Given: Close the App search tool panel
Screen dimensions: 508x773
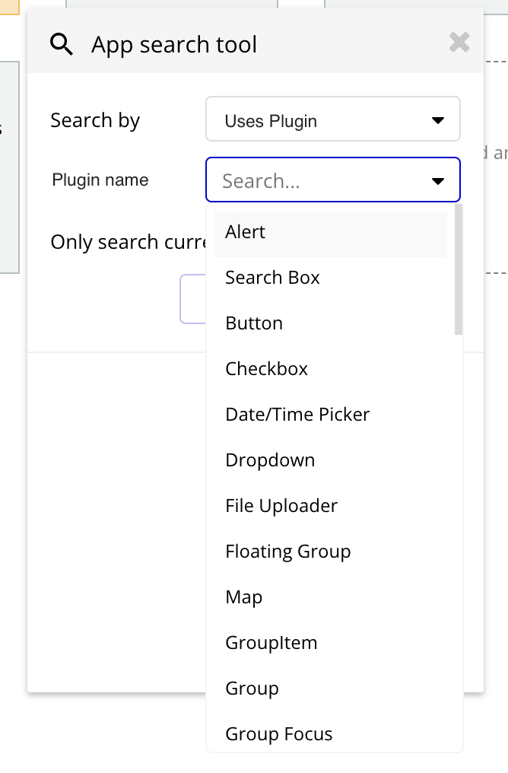Looking at the screenshot, I should point(459,42).
